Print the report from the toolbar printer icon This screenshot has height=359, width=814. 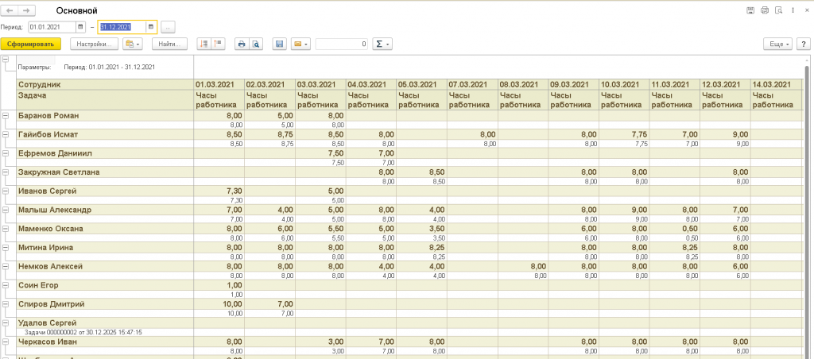tap(241, 44)
